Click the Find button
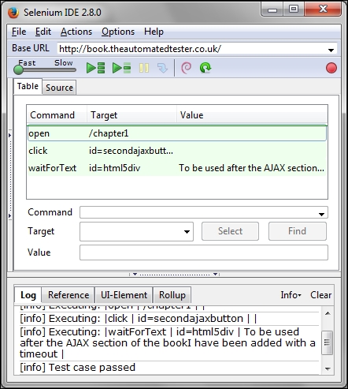 pos(298,231)
